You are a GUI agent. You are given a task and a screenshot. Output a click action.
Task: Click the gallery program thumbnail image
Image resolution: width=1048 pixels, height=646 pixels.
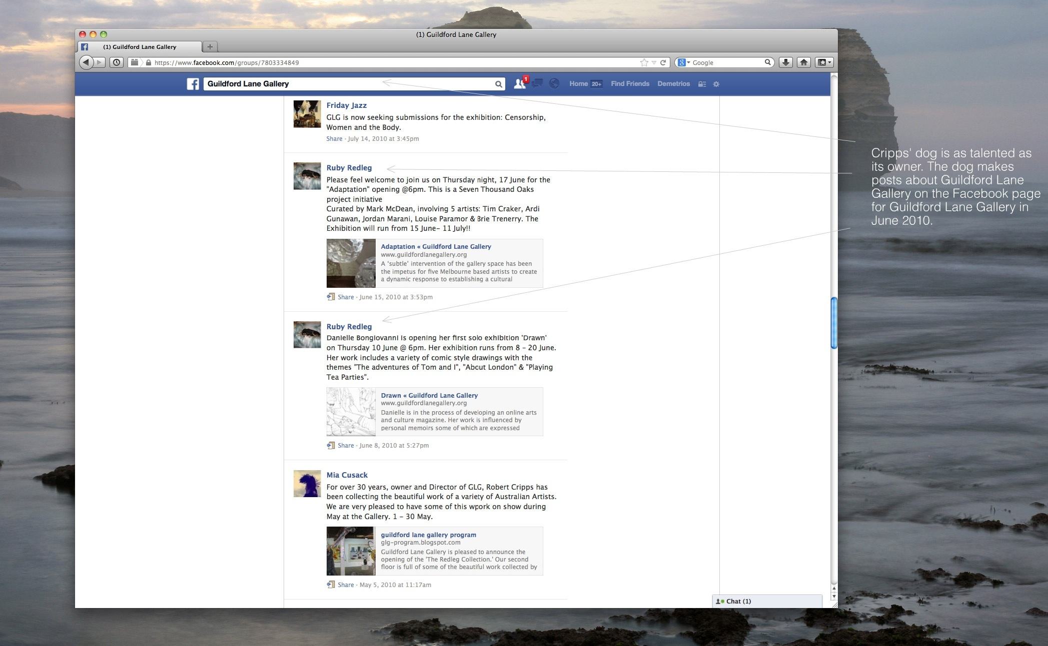click(x=351, y=551)
